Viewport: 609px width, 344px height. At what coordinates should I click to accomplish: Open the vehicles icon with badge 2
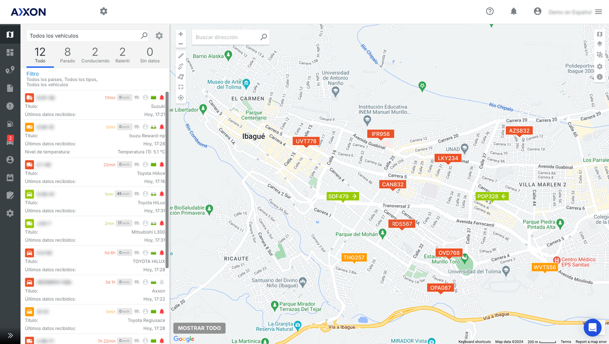[x=10, y=141]
